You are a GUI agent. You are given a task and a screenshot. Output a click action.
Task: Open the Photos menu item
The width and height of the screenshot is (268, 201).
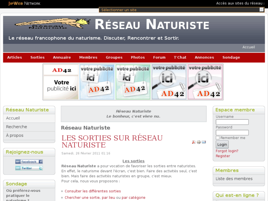138,58
